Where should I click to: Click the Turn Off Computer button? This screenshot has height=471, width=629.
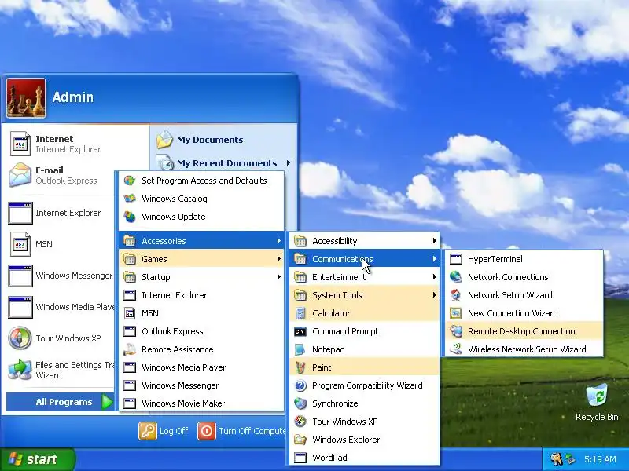241,431
